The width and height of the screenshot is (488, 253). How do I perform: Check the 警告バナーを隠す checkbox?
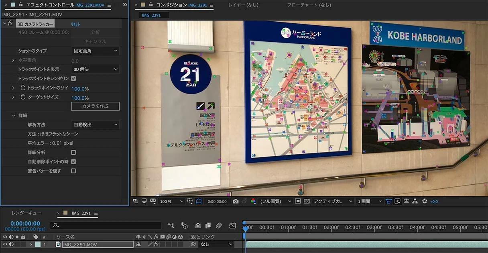click(73, 171)
